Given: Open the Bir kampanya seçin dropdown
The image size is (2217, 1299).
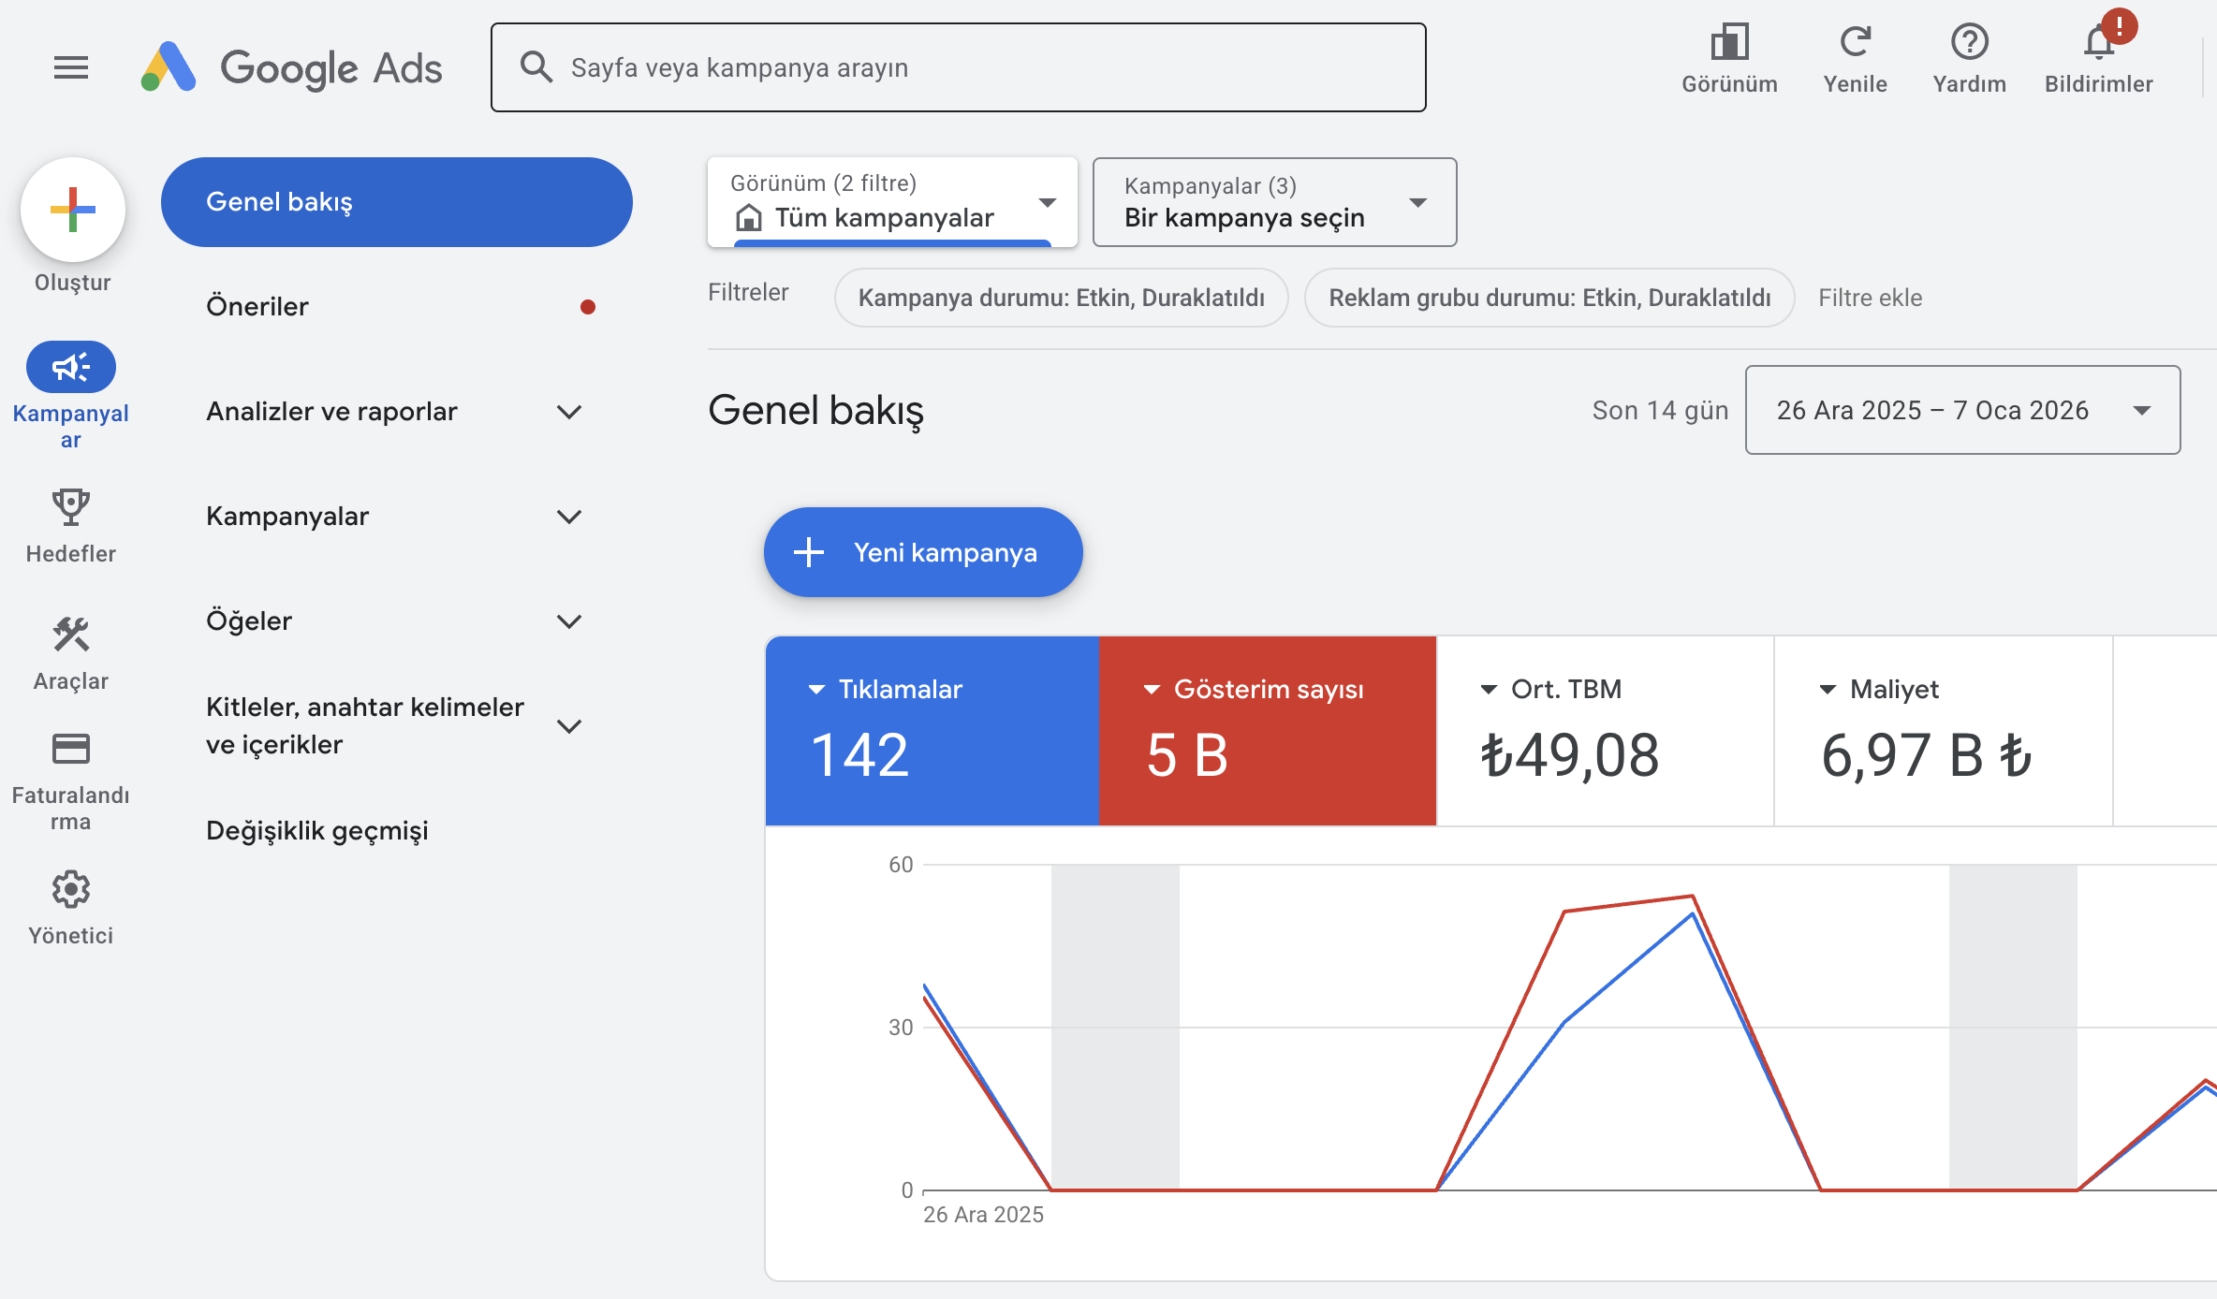Looking at the screenshot, I should (1273, 202).
